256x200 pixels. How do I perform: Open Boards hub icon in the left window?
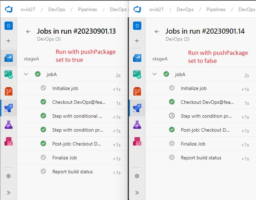(x=9, y=74)
